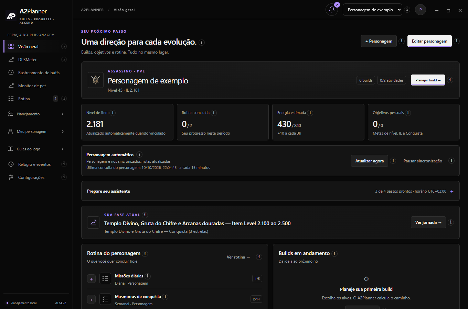Click the info icon next to Atualizar agora
468x309 pixels.
(x=393, y=161)
